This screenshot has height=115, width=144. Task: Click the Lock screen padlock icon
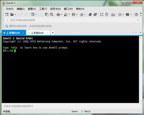pos(107,14)
